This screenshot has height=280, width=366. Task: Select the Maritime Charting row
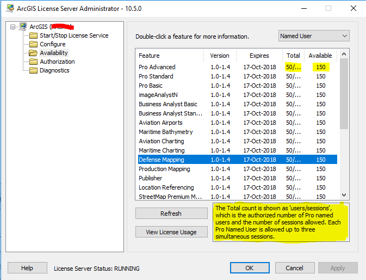pos(238,150)
